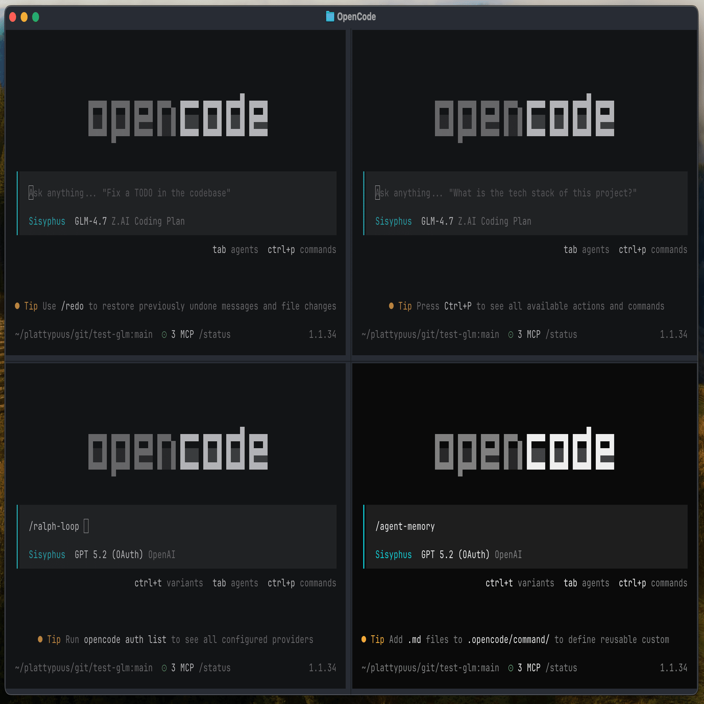The width and height of the screenshot is (704, 704).
Task: Click the opencode logo above the tech stack prompt
Action: 525,118
